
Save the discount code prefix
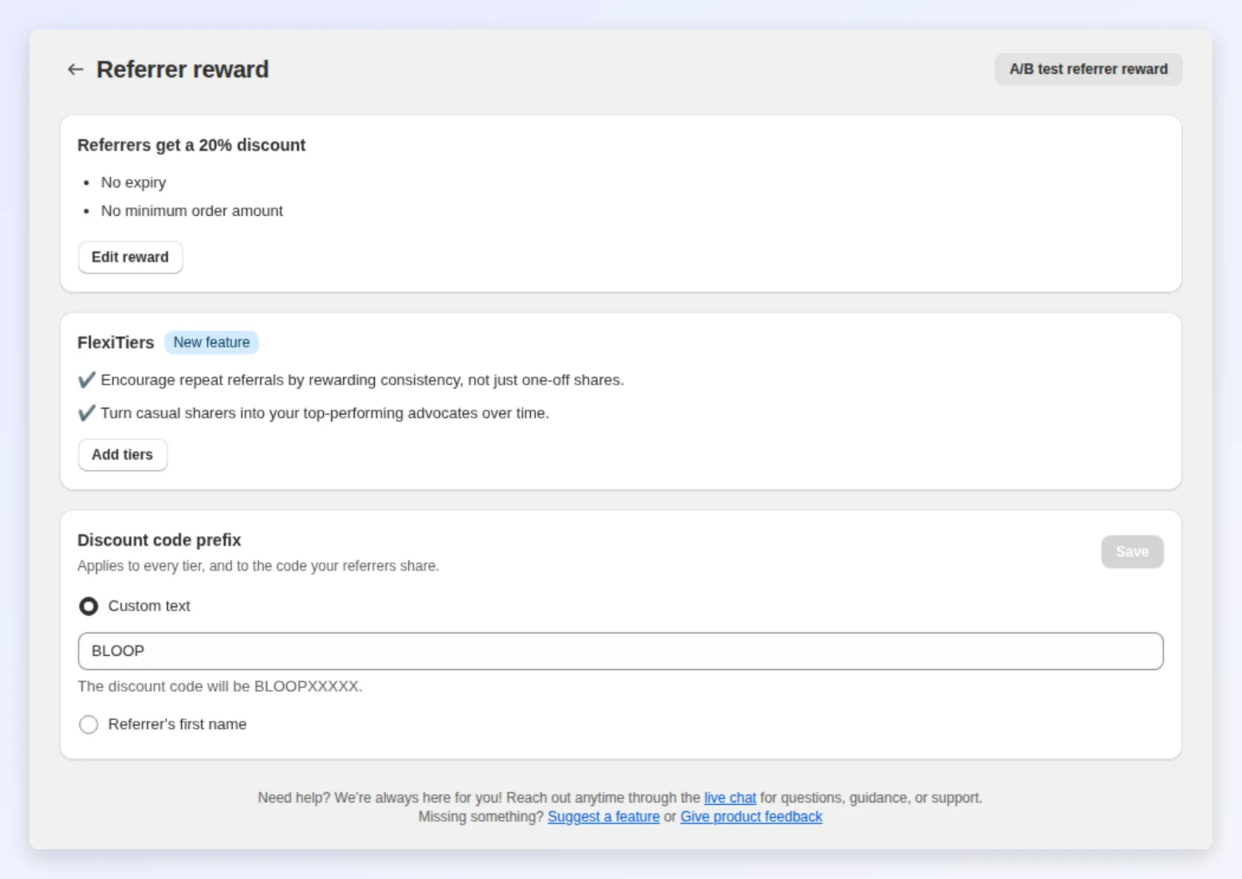click(x=1132, y=552)
